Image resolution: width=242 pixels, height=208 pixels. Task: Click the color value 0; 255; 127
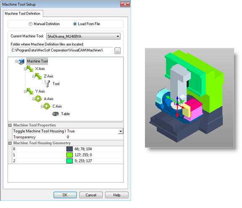point(83,161)
